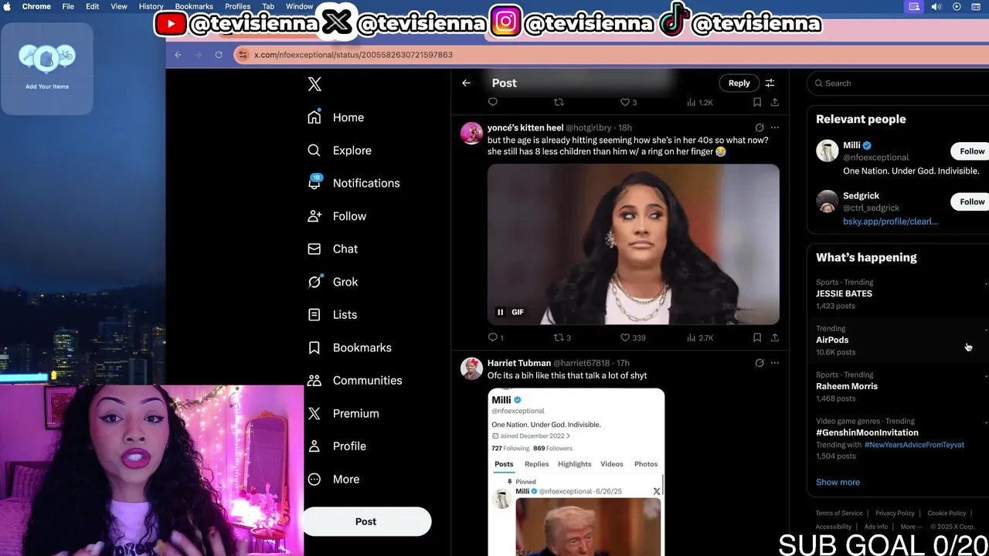Reload the page in Chrome

(219, 55)
